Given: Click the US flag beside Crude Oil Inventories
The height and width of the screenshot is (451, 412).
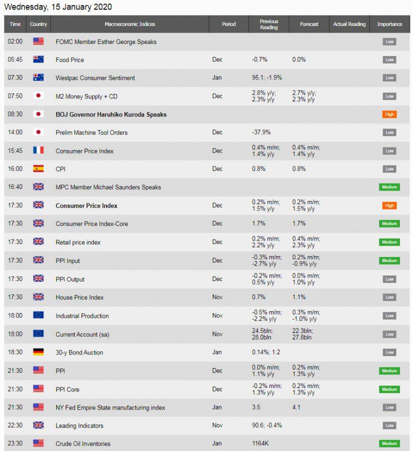Looking at the screenshot, I should (38, 443).
